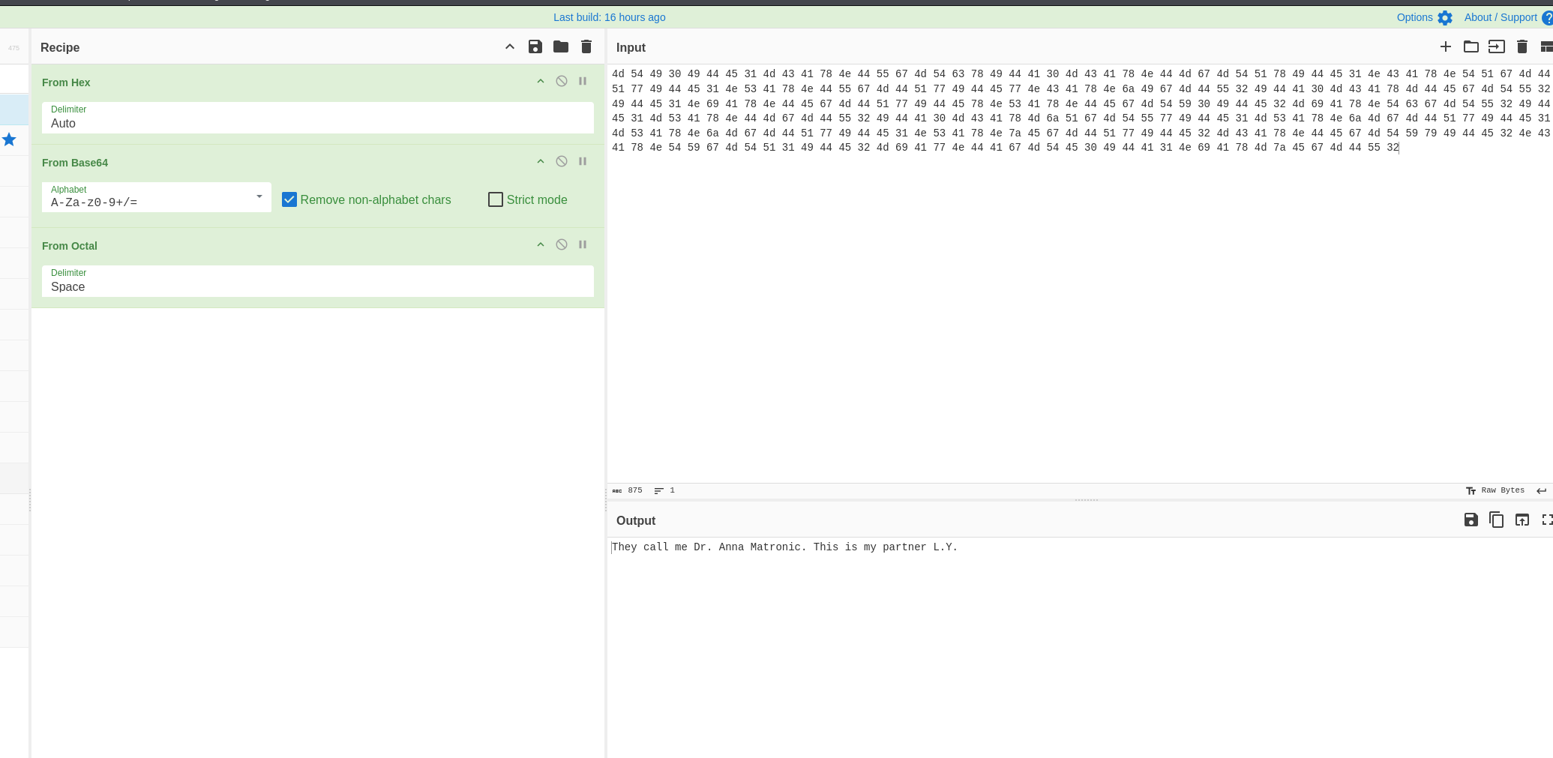The width and height of the screenshot is (1553, 758).
Task: Set breakpoint on From Hex
Action: (x=583, y=81)
